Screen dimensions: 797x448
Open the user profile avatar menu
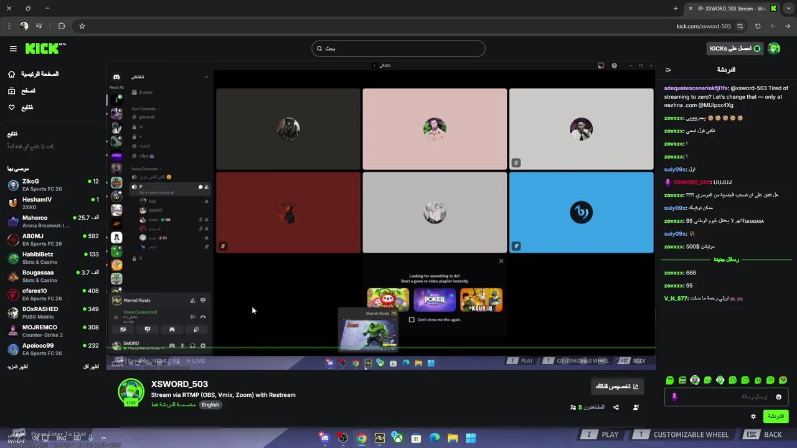pos(774,49)
